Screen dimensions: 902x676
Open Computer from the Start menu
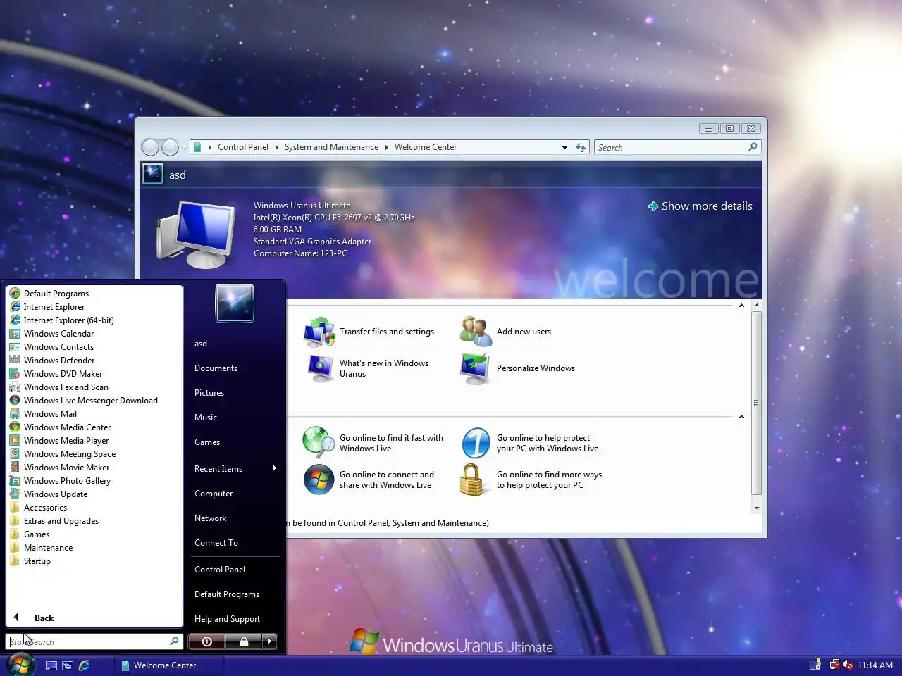[x=214, y=494]
